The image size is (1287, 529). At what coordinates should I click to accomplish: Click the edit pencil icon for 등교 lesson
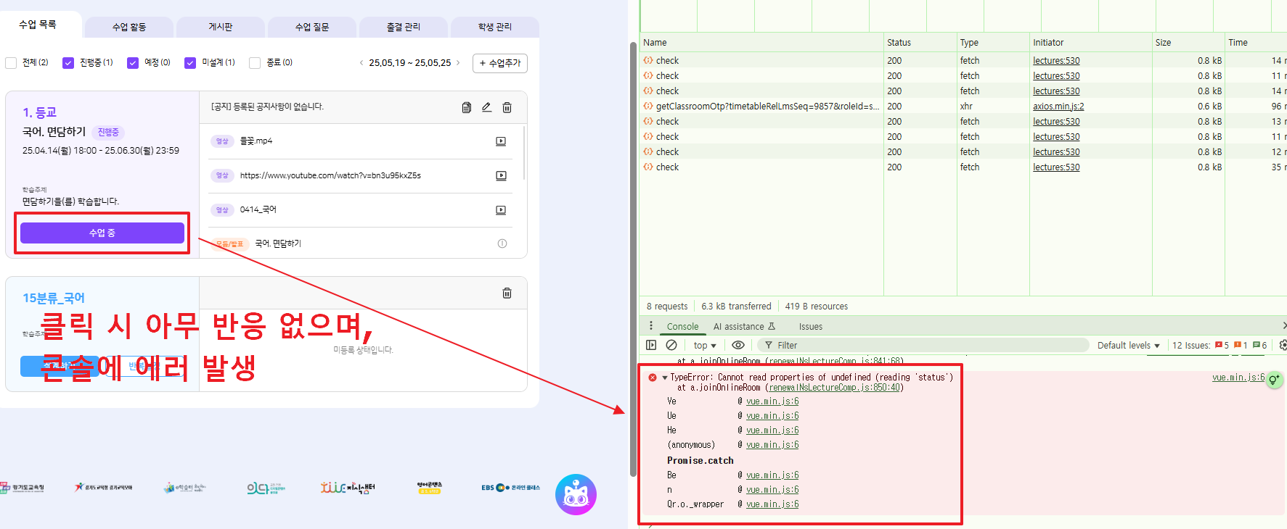486,107
